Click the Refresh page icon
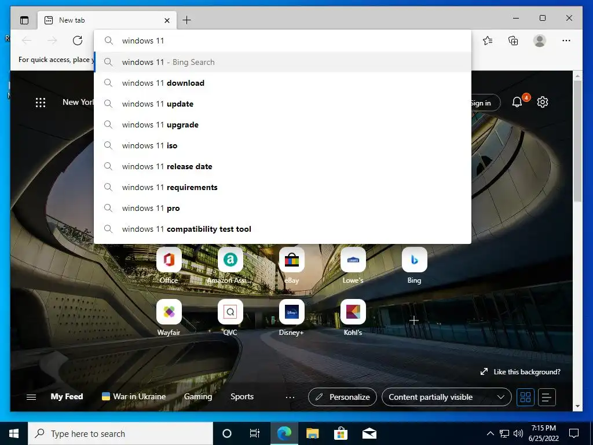 (x=78, y=41)
